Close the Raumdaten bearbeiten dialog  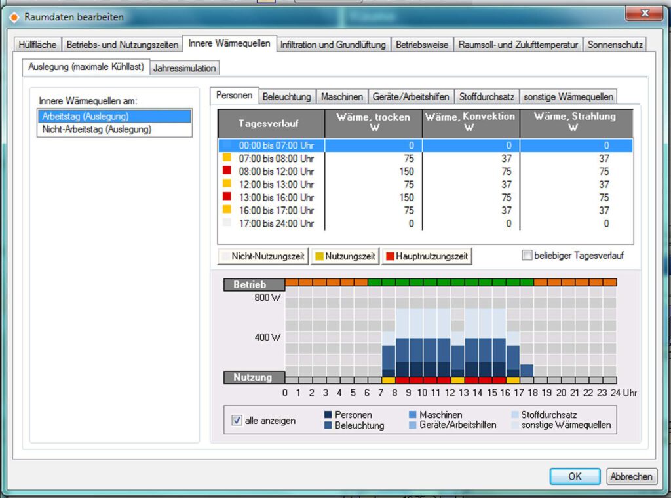point(645,13)
